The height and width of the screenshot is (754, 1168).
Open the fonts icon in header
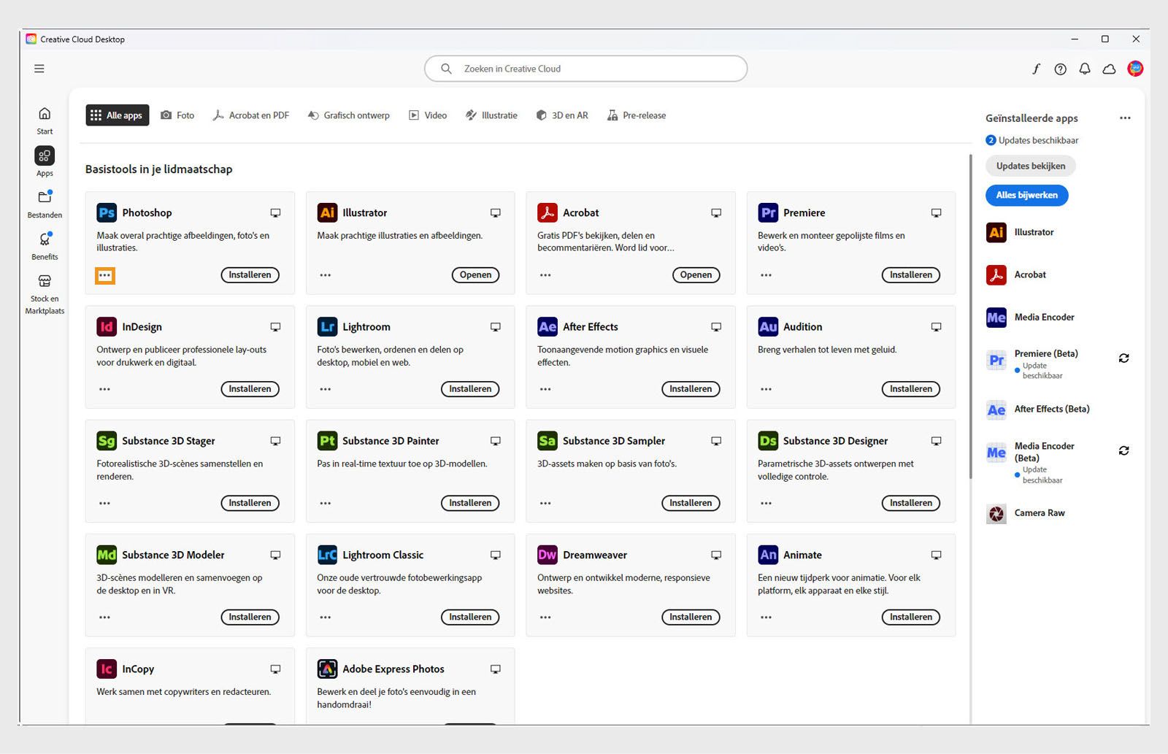[x=1036, y=69]
